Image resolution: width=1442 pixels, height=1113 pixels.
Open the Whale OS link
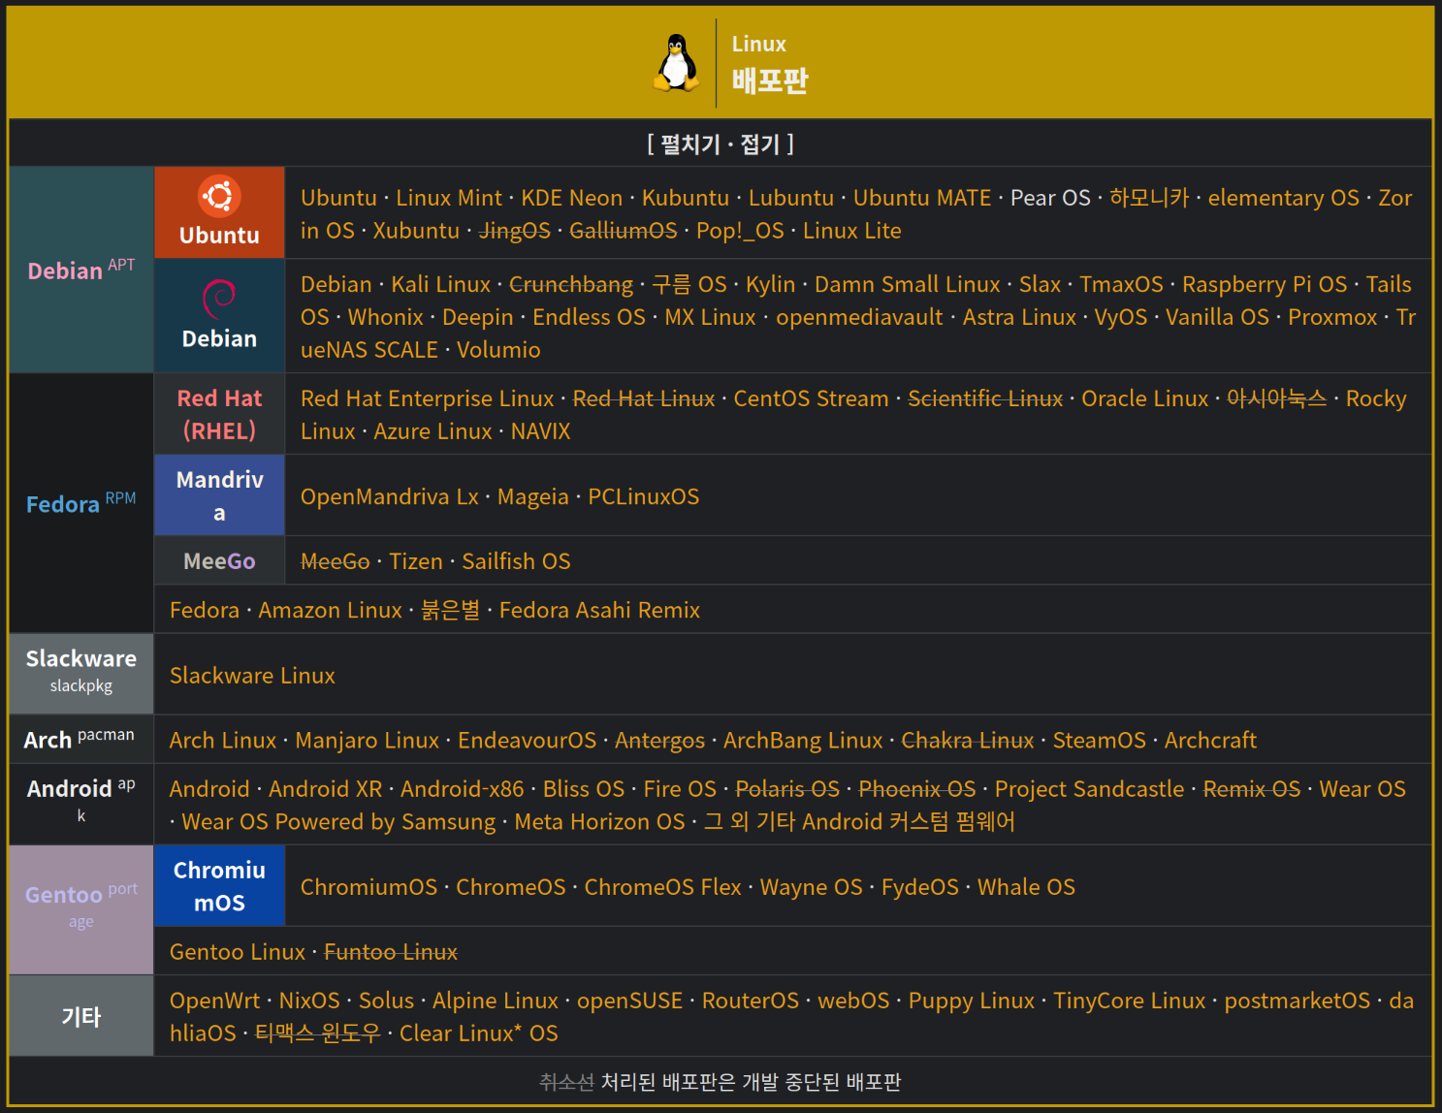tap(1026, 887)
